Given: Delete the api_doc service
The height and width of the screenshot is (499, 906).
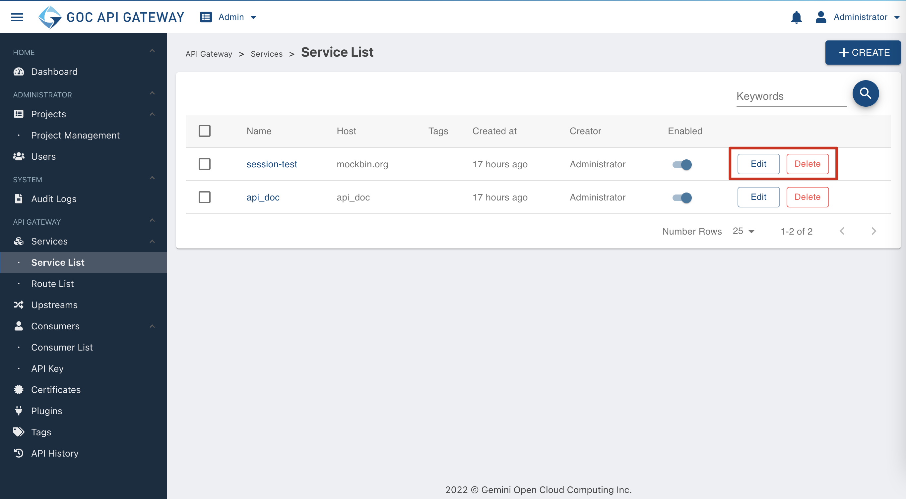Looking at the screenshot, I should pyautogui.click(x=808, y=197).
